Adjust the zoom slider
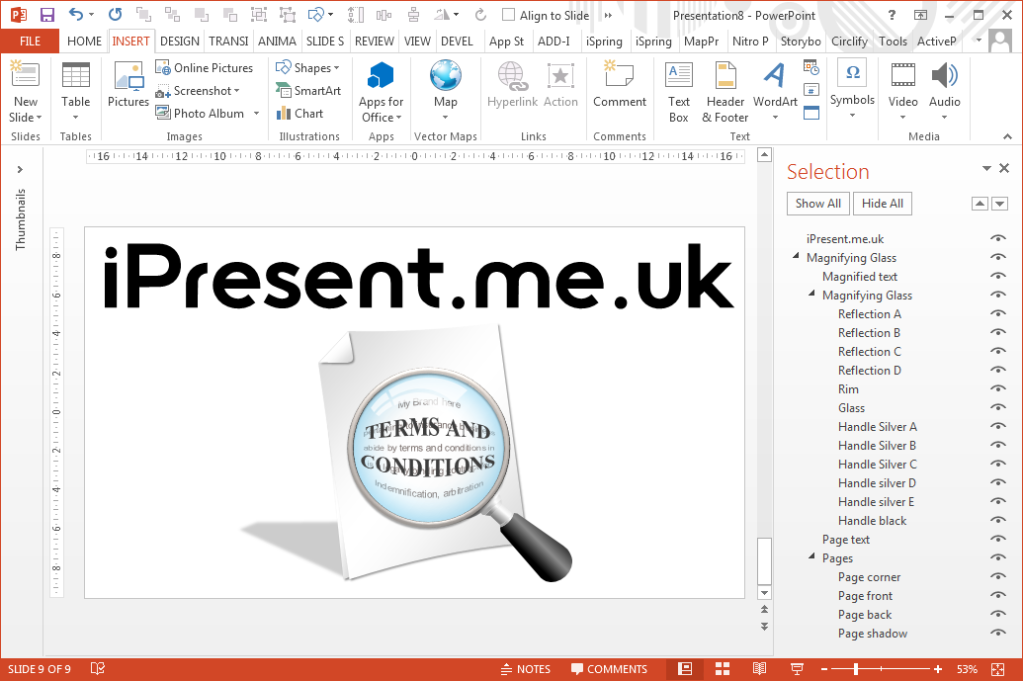The height and width of the screenshot is (681, 1023). [x=856, y=668]
